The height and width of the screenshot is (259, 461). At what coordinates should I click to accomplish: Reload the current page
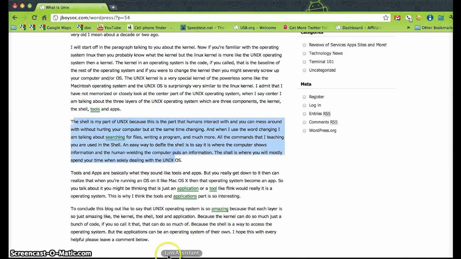[34, 18]
